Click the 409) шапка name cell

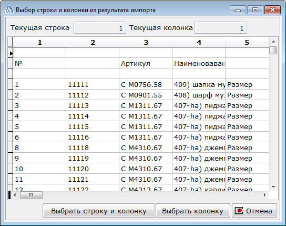click(x=199, y=85)
